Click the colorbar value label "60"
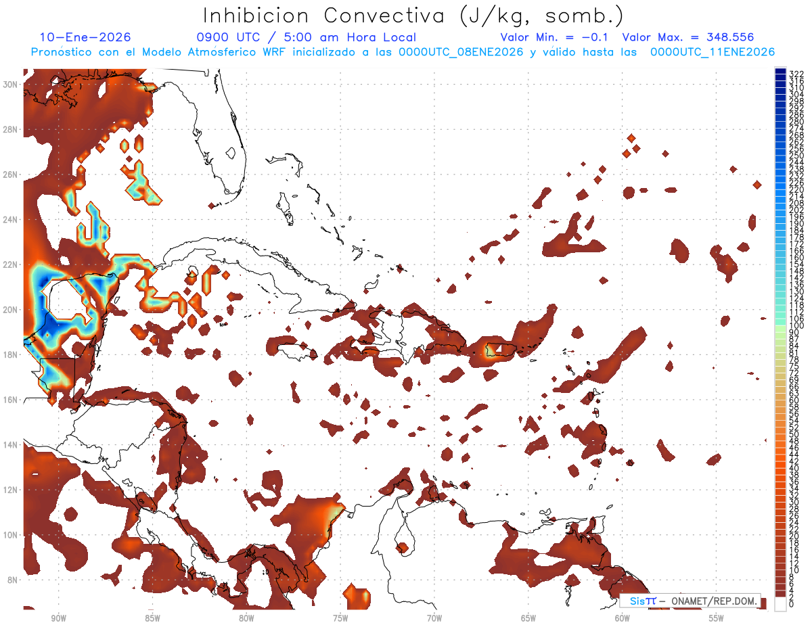Viewport: 812px width, 627px height. tap(794, 400)
